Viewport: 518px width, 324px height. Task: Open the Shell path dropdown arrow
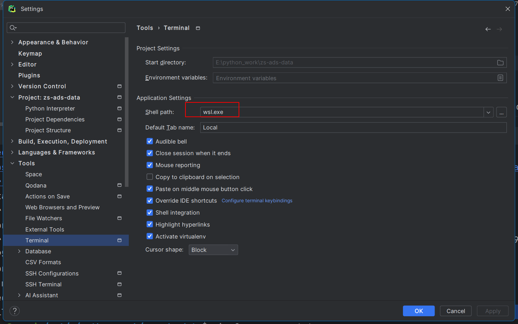point(488,112)
